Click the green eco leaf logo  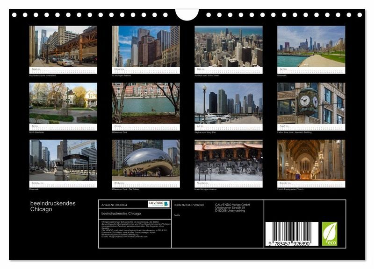coord(330,234)
